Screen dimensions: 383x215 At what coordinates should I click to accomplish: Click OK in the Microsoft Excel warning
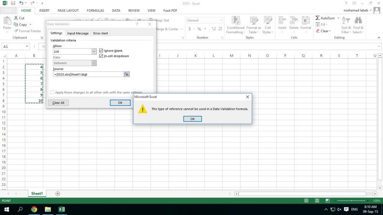(x=193, y=119)
